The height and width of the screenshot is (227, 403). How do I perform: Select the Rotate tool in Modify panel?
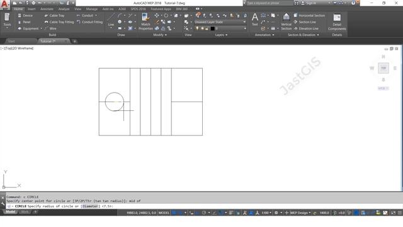pyautogui.click(x=166, y=15)
